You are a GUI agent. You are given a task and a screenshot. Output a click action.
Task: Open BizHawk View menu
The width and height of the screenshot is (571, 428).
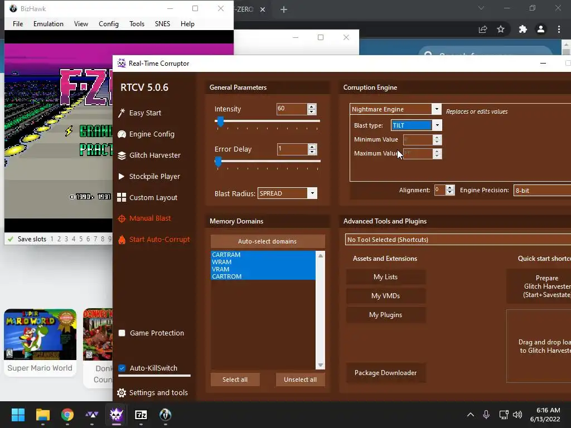81,23
